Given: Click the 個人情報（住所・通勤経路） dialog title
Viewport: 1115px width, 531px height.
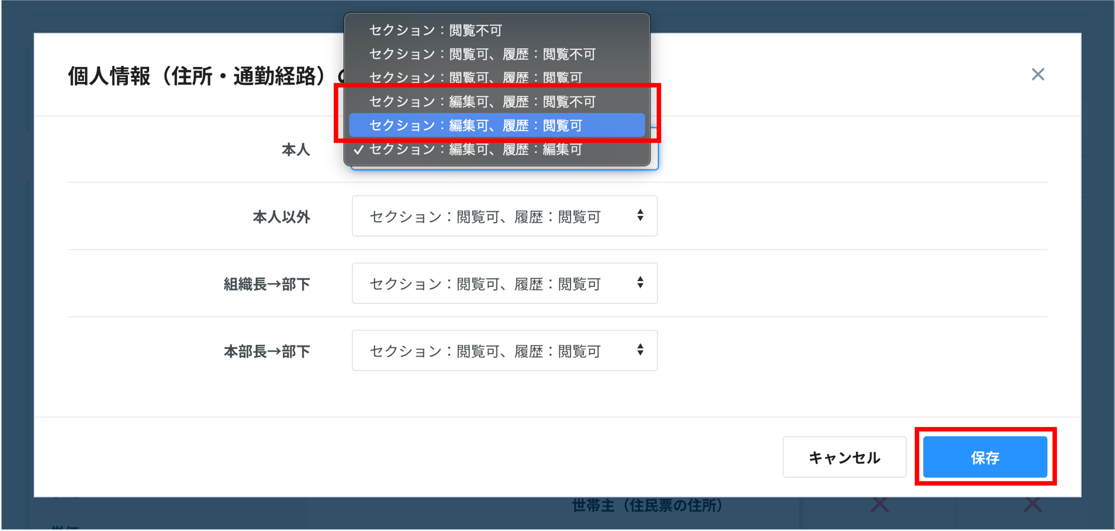Looking at the screenshot, I should (197, 76).
